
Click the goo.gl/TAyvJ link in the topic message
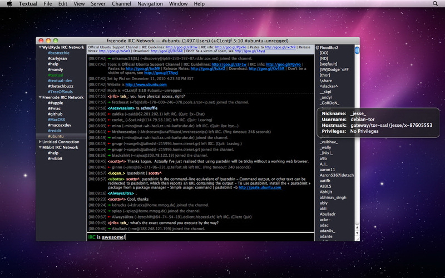[x=161, y=73]
